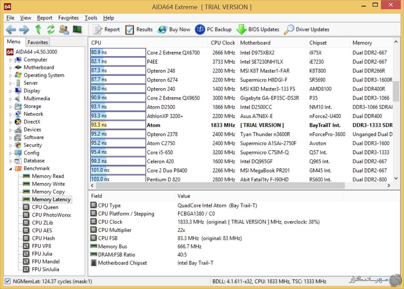The width and height of the screenshot is (404, 289).
Task: Open the View menu
Action: coord(26,18)
